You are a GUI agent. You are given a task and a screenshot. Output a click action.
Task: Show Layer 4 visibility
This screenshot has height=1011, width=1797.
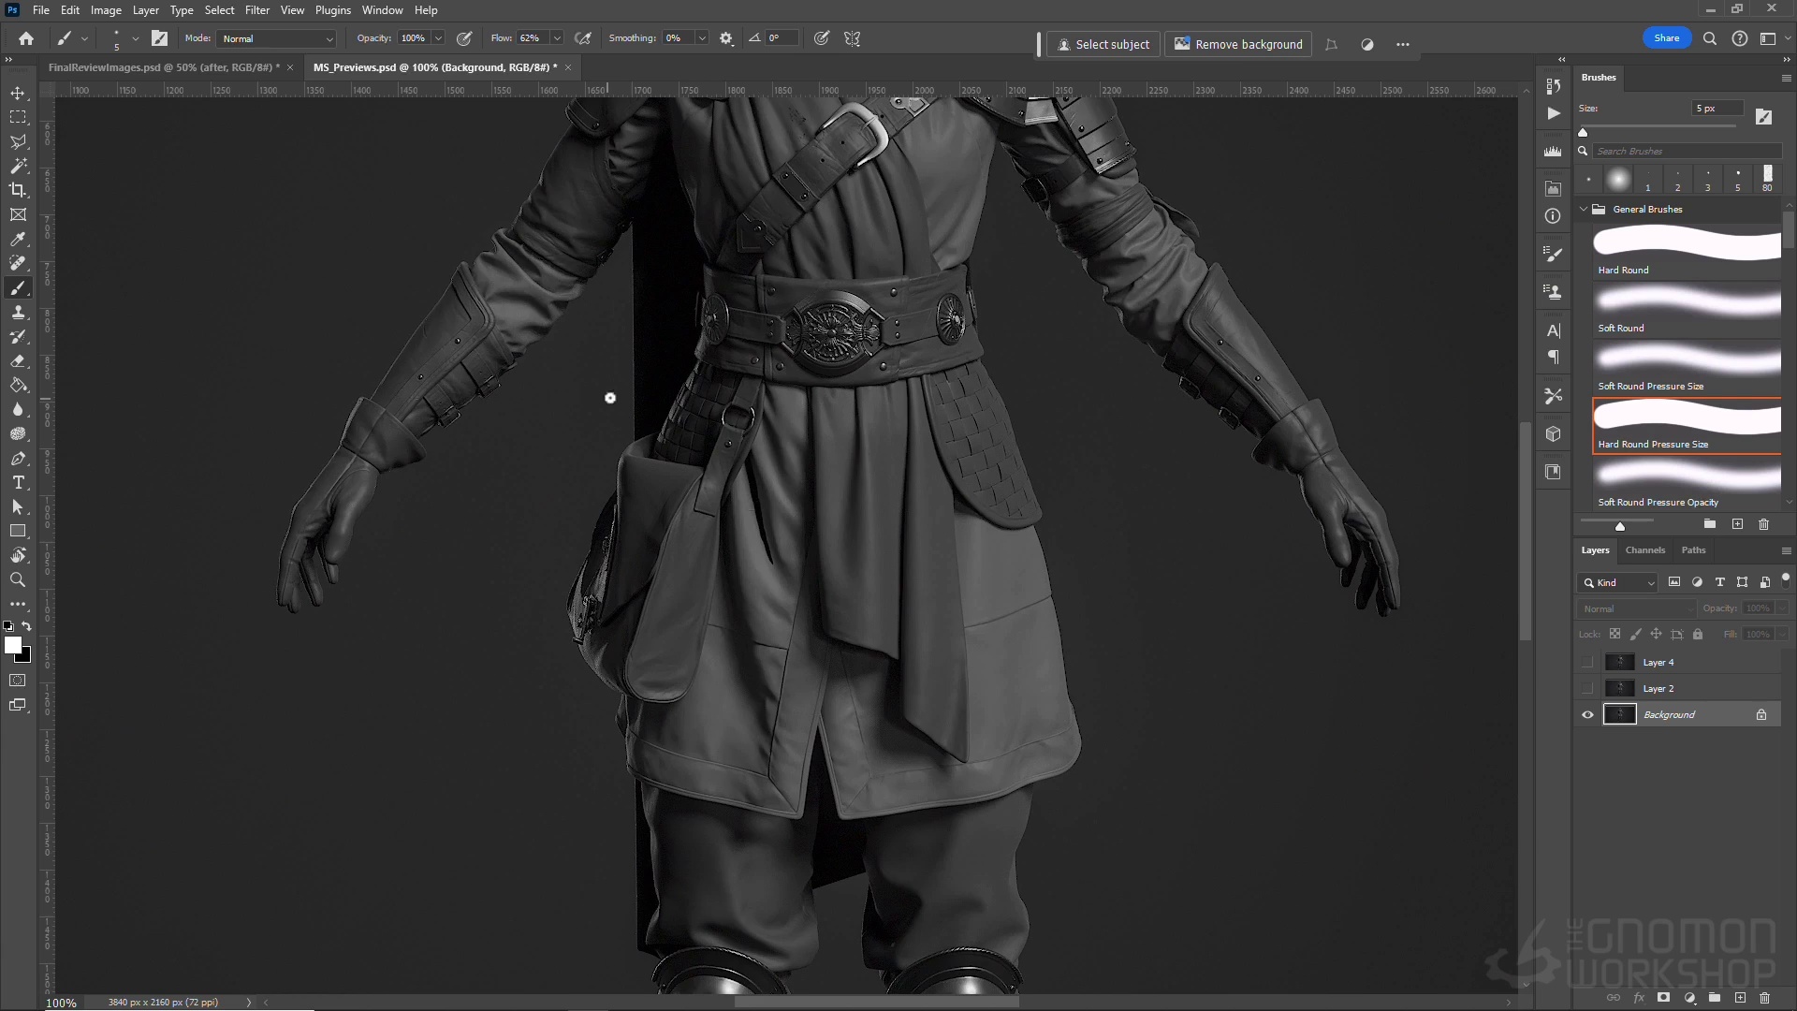coord(1587,662)
